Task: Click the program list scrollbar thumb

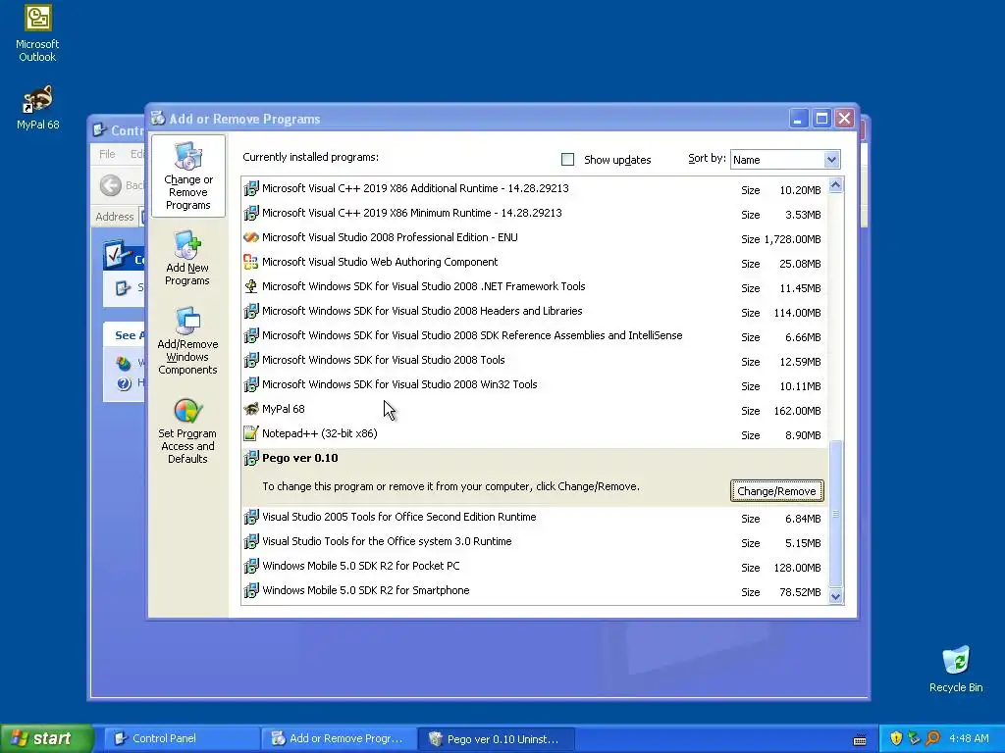Action: point(835,514)
